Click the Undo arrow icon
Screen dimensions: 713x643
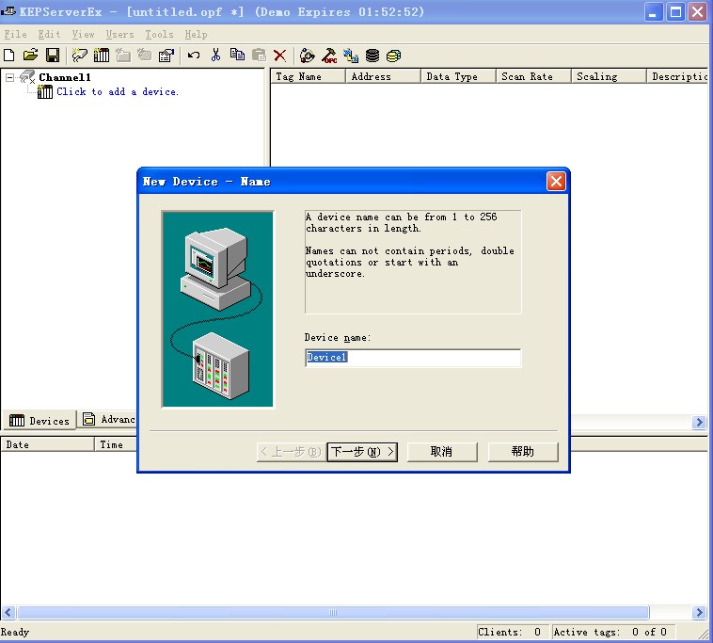point(194,56)
